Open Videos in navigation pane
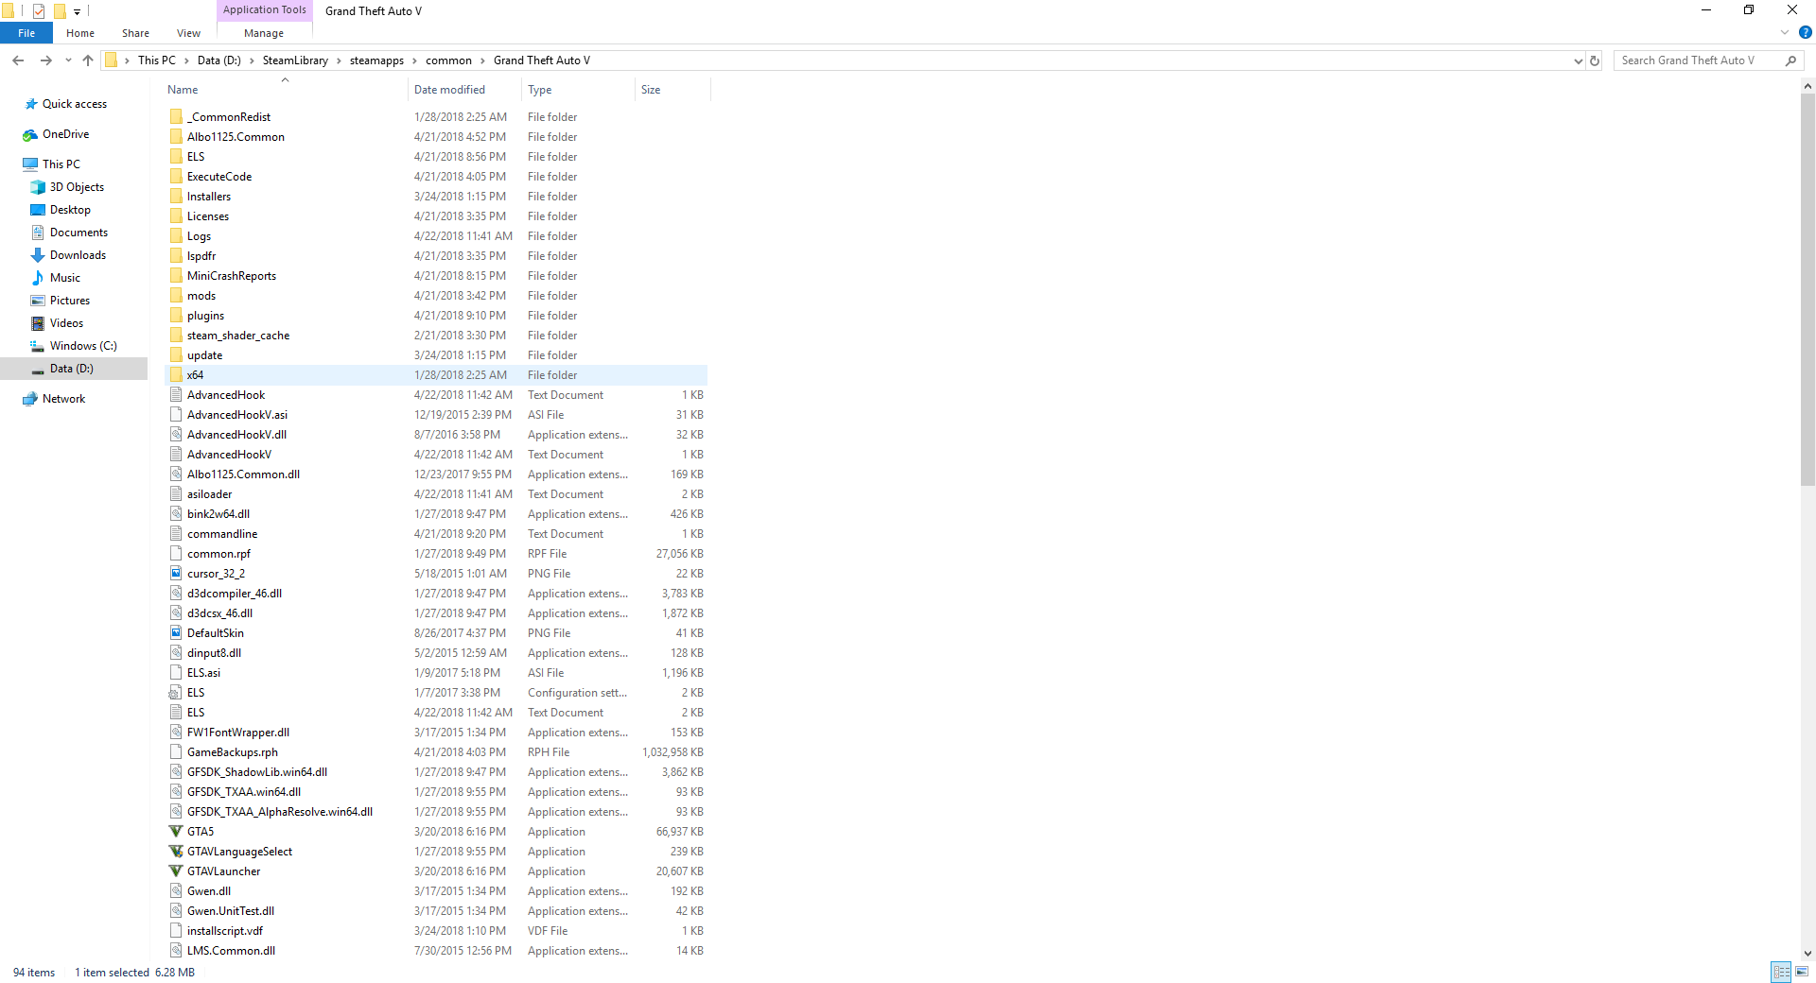 tap(66, 323)
